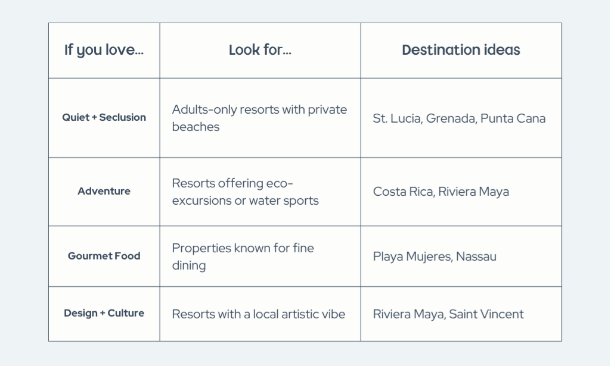Select "Costa Rica" in the Adventure row
611x366 pixels.
[x=403, y=192]
